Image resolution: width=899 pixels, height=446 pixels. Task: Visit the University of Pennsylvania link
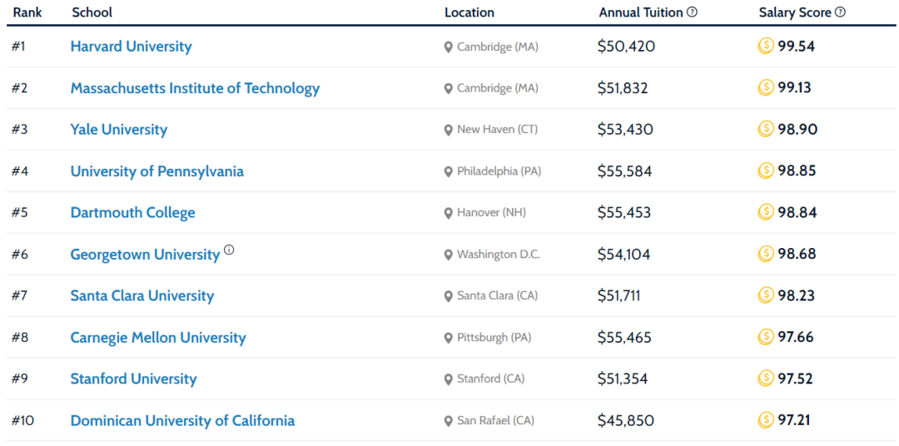click(156, 171)
